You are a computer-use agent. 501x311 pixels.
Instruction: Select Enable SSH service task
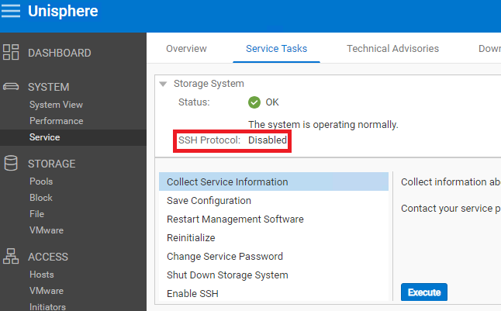point(192,294)
